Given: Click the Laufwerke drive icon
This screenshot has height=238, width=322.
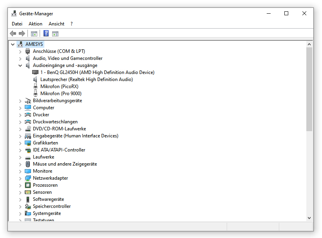Looking at the screenshot, I should pyautogui.click(x=28, y=157).
